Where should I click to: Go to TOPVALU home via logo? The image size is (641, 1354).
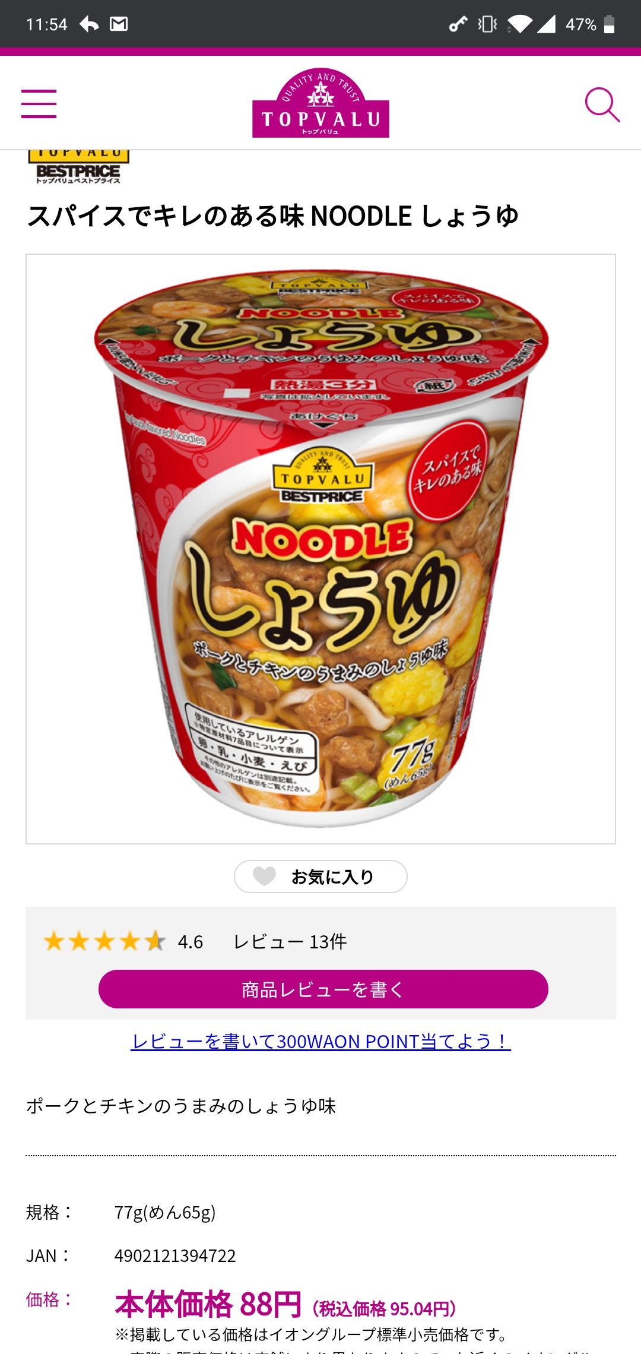coord(320,103)
